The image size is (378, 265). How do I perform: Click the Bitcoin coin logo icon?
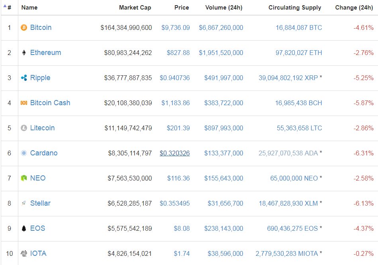[24, 27]
